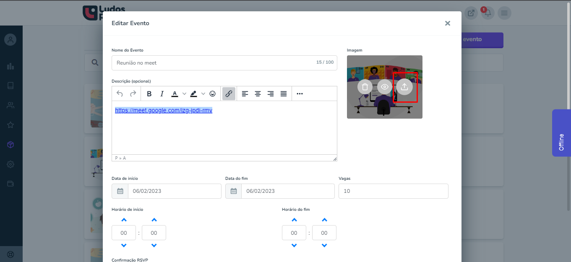Decrease start time hour
Image resolution: width=571 pixels, height=262 pixels.
(124, 245)
